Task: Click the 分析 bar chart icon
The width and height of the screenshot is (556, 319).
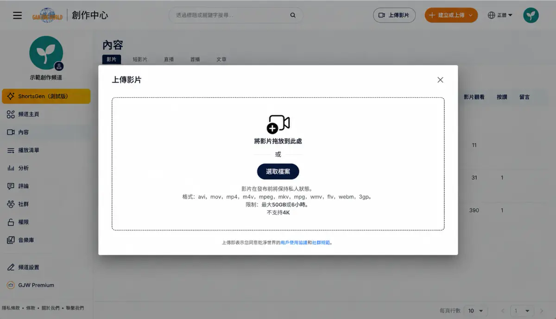Action: tap(11, 168)
